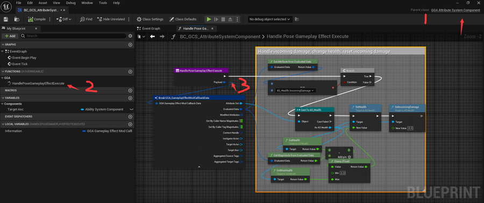The height and width of the screenshot is (203, 484).
Task: Click BC_GCS_AttributeSystemComponent in breadcrumb
Action: [x=220, y=37]
